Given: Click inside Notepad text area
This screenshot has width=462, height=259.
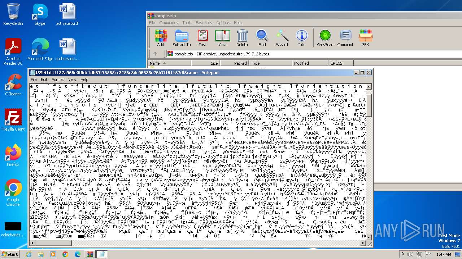Looking at the screenshot, I should click(198, 162).
